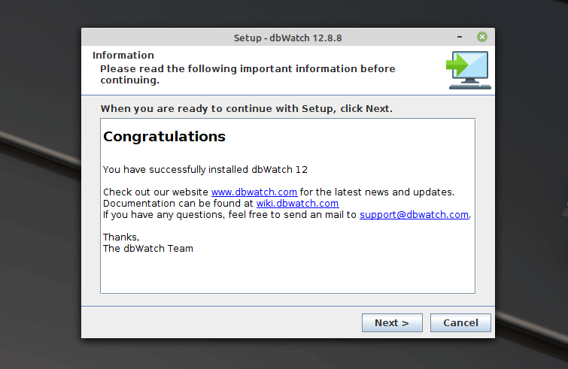Minimize the dbWatch Setup window

point(459,37)
